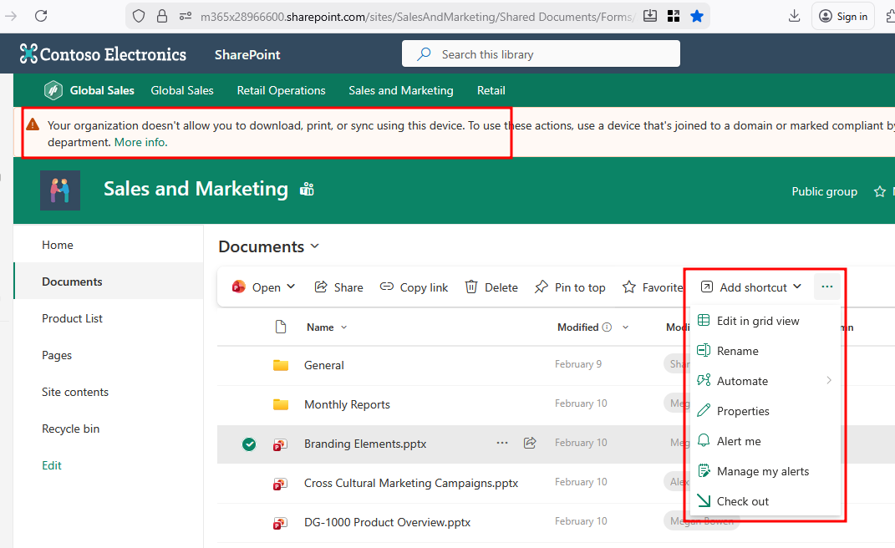895x548 pixels.
Task: Choose Alert me in overflow menu
Action: (x=739, y=441)
